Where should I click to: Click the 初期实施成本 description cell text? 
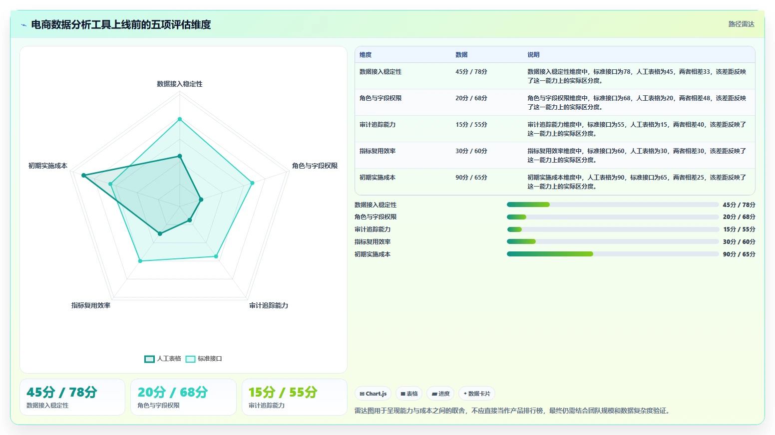[x=637, y=182]
